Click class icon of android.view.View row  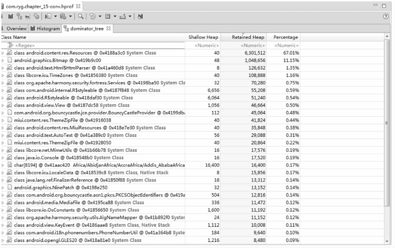[x=9, y=105]
